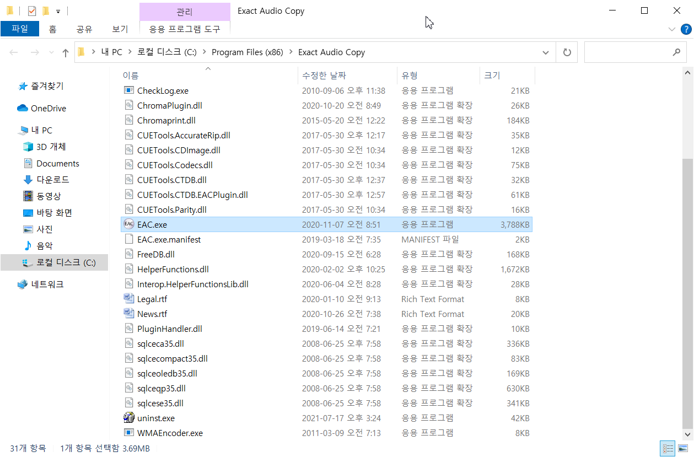
Task: Select Interop.HelperFunctionsLib.dll file name
Action: click(x=193, y=284)
